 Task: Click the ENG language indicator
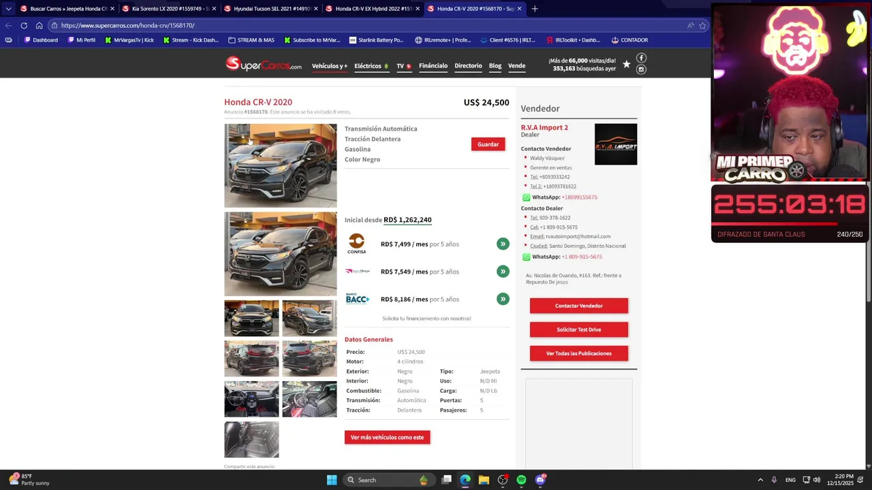click(x=790, y=480)
